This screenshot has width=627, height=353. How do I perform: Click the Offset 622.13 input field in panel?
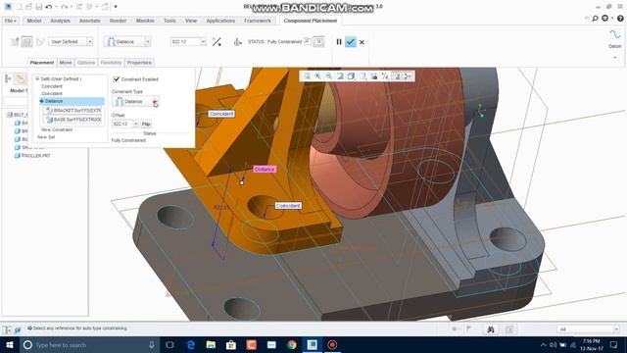click(122, 125)
